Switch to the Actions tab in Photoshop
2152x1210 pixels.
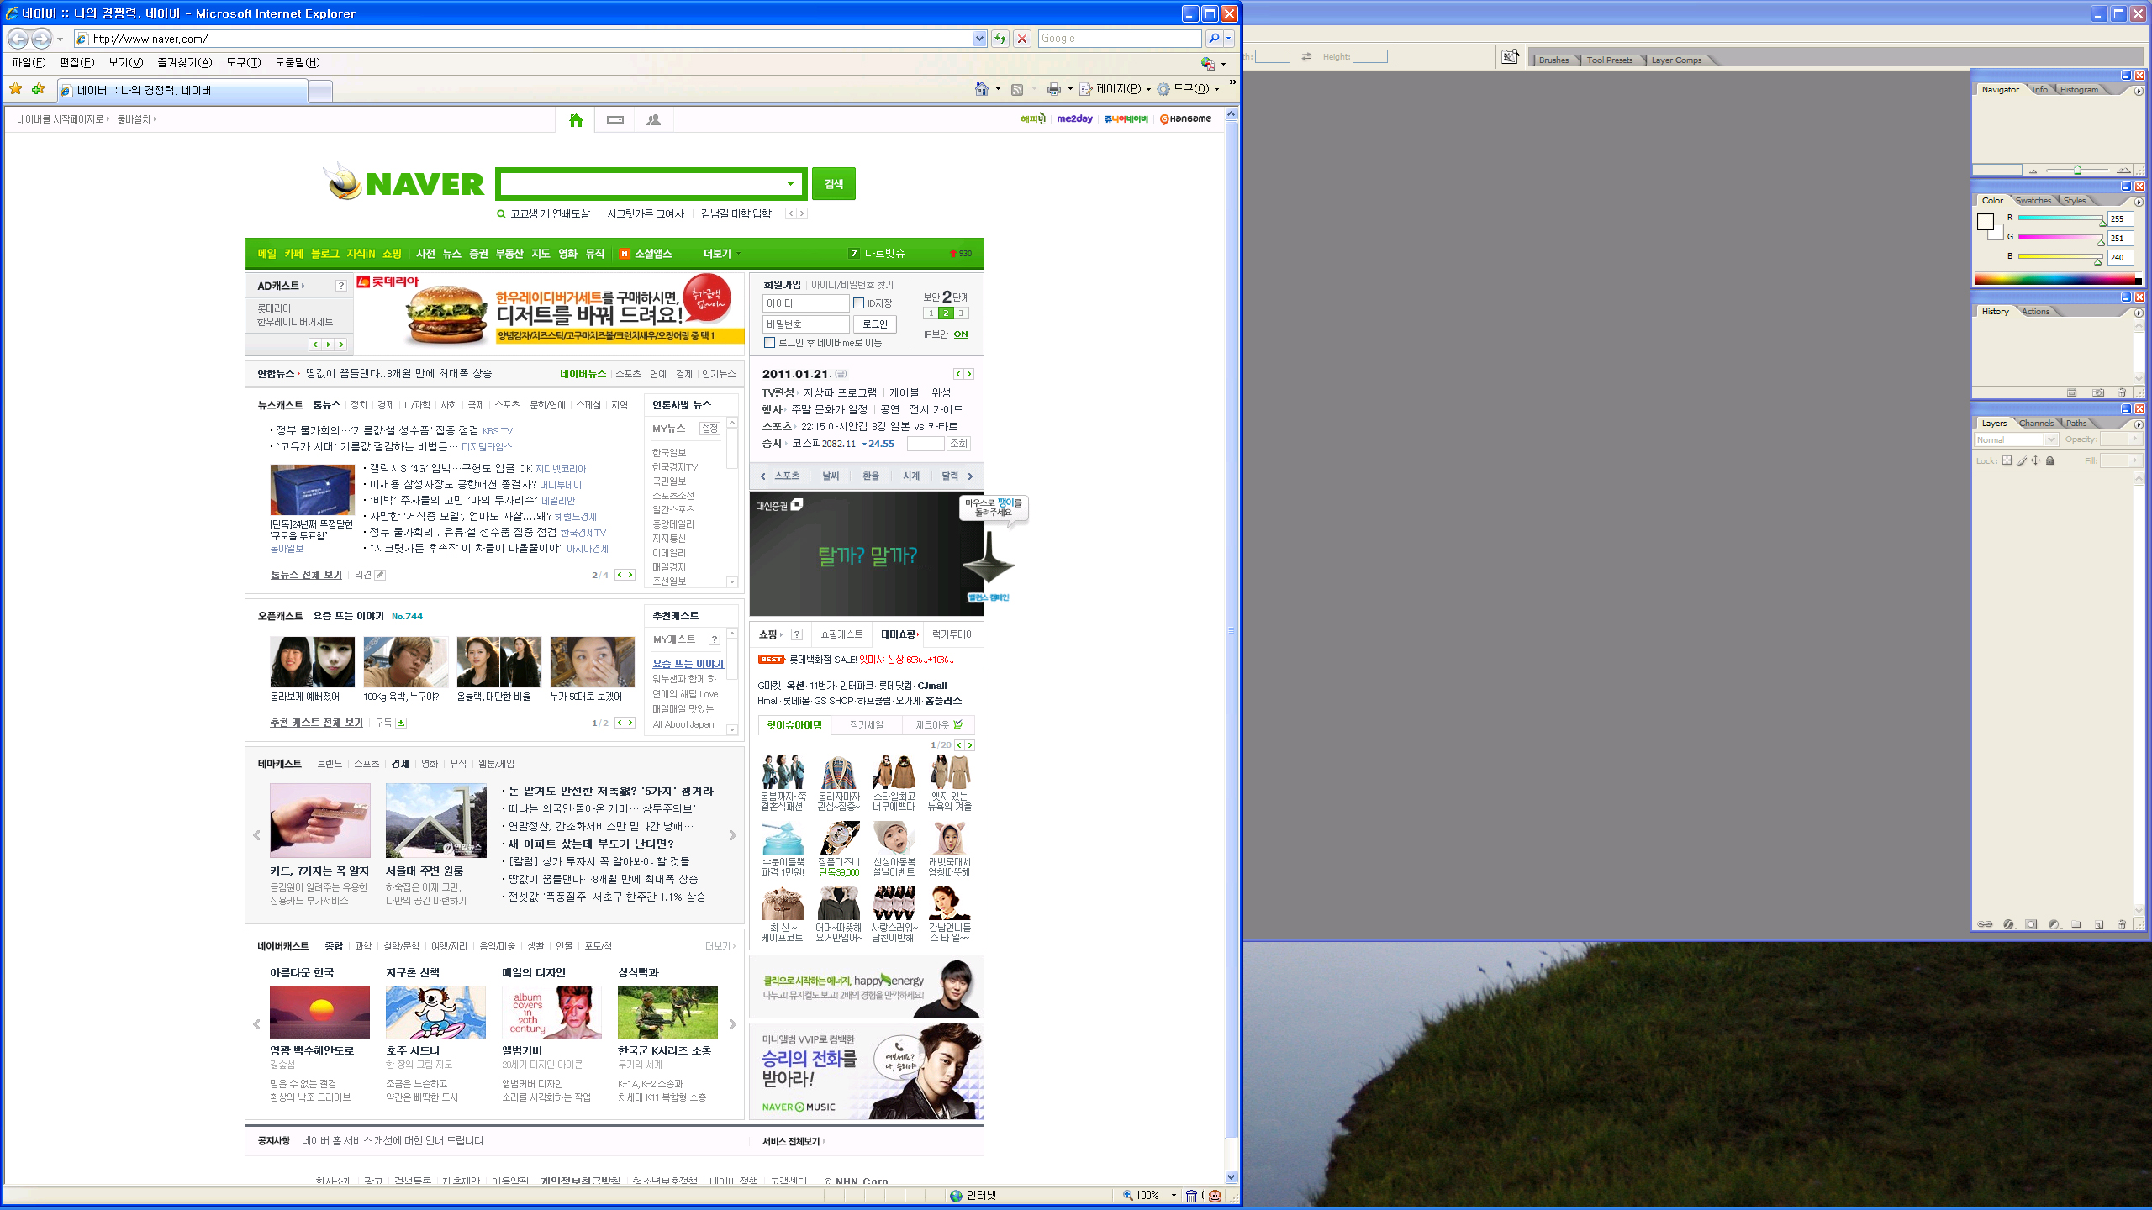click(2035, 312)
